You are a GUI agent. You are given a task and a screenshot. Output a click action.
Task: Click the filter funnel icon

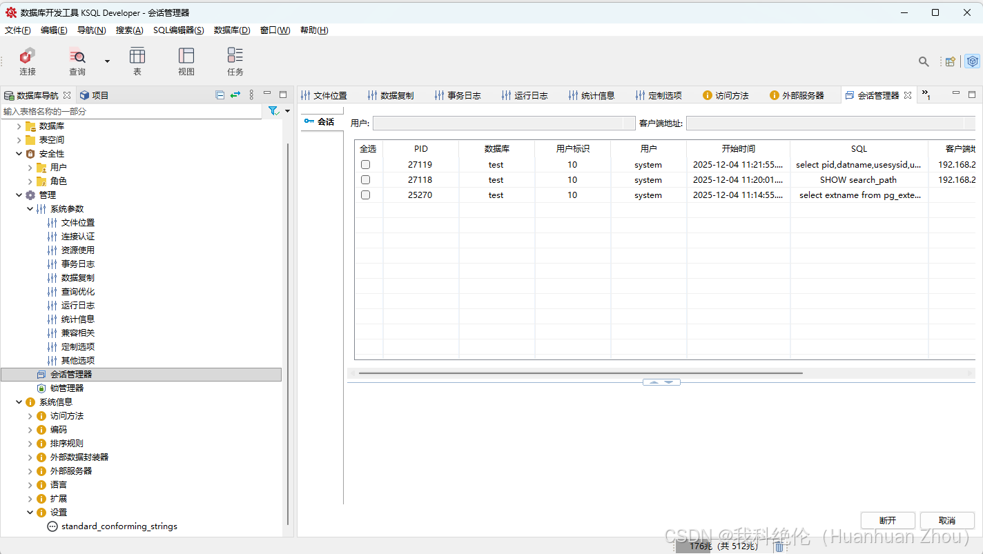(273, 111)
